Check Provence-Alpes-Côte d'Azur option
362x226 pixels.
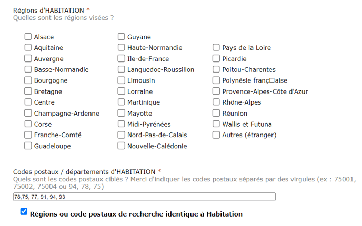216,91
